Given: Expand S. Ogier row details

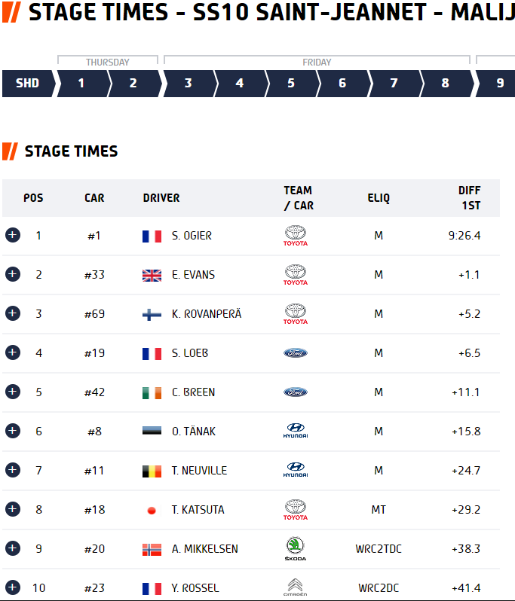Looking at the screenshot, I should click(13, 235).
